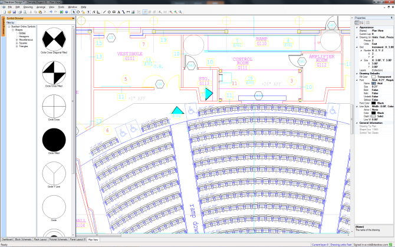Open the Arrange menu

41,6
